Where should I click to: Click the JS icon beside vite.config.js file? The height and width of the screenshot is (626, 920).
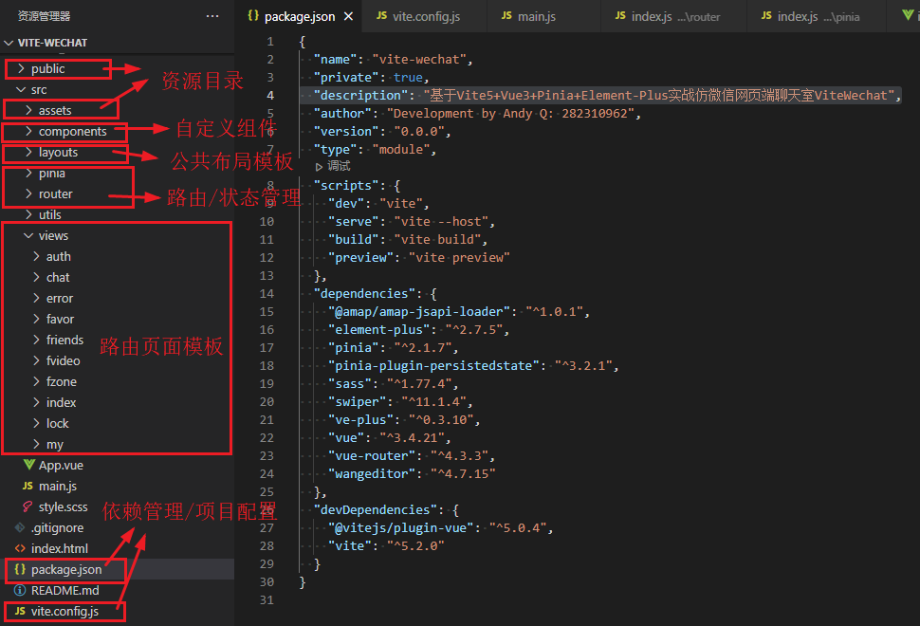(20, 611)
